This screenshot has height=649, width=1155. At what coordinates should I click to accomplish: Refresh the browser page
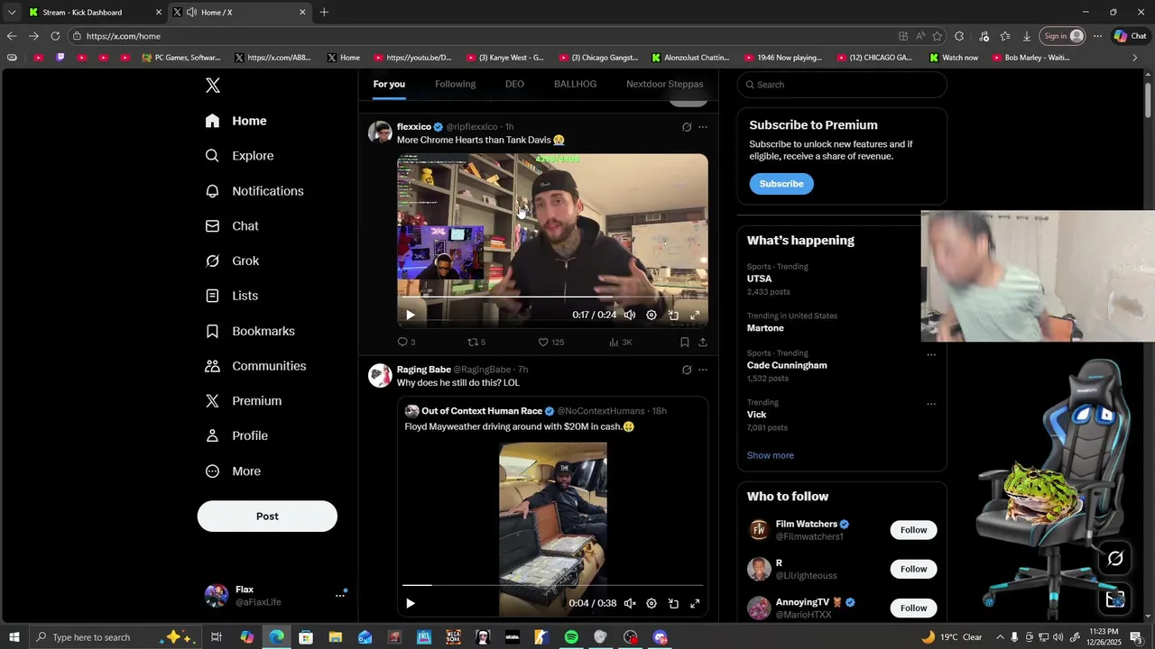pos(55,36)
